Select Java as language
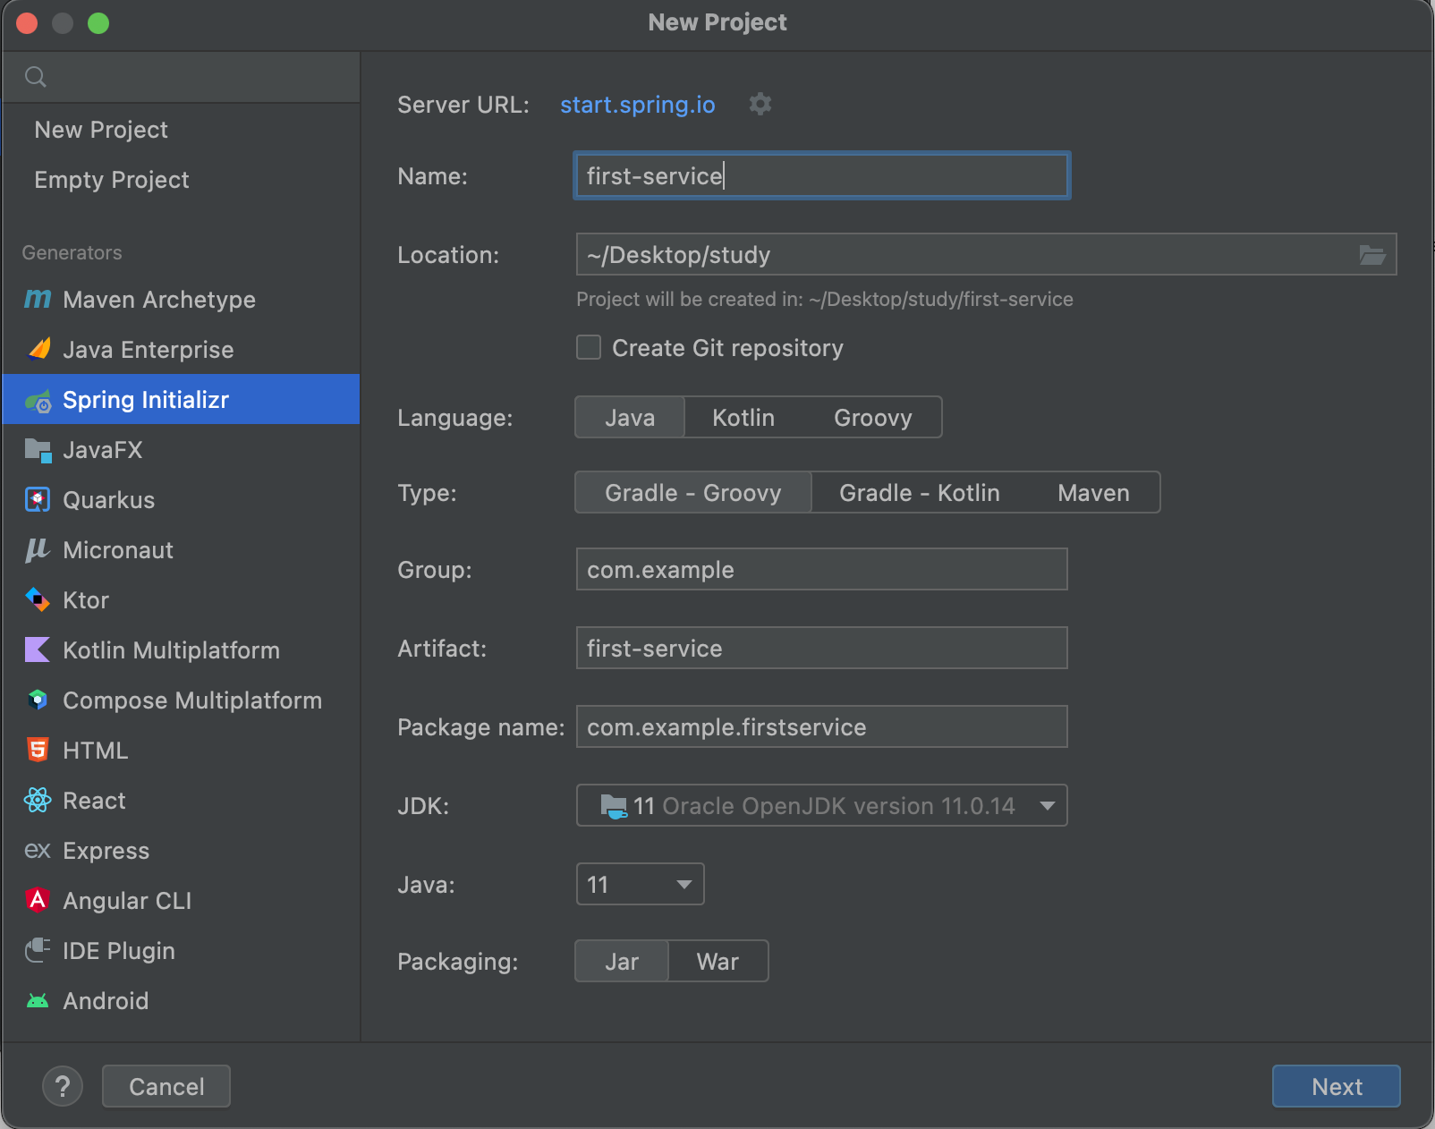Viewport: 1435px width, 1129px height. 630,418
